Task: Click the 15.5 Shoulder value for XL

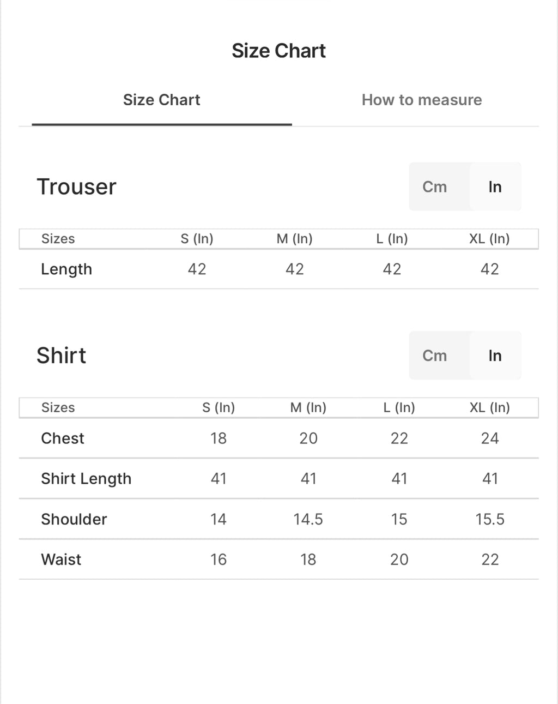Action: click(x=489, y=519)
